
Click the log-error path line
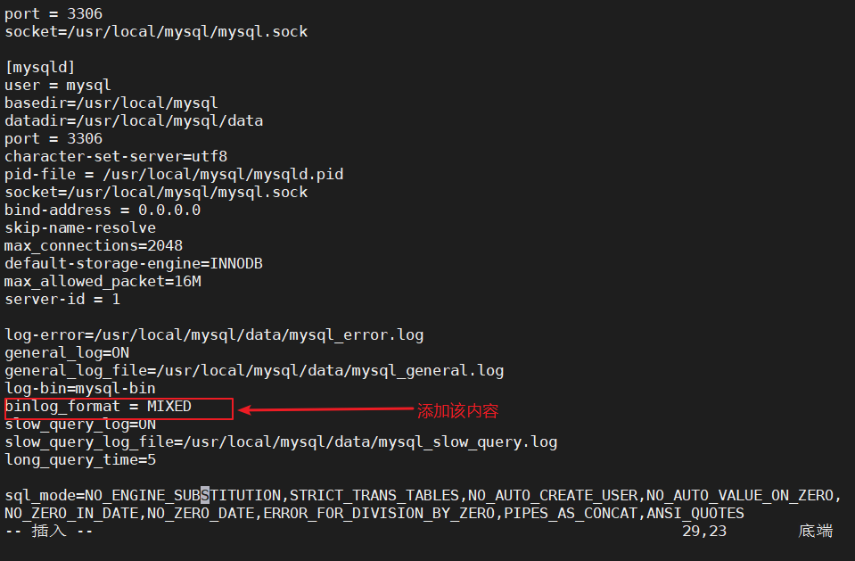click(214, 335)
